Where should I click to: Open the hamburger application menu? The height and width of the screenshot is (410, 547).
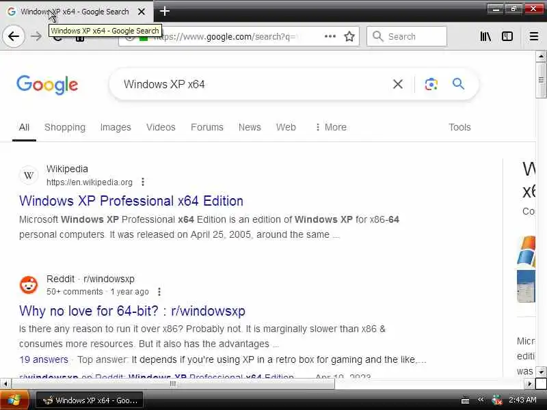[534, 36]
